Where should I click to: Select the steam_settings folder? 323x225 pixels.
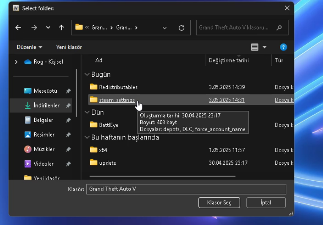click(x=117, y=100)
